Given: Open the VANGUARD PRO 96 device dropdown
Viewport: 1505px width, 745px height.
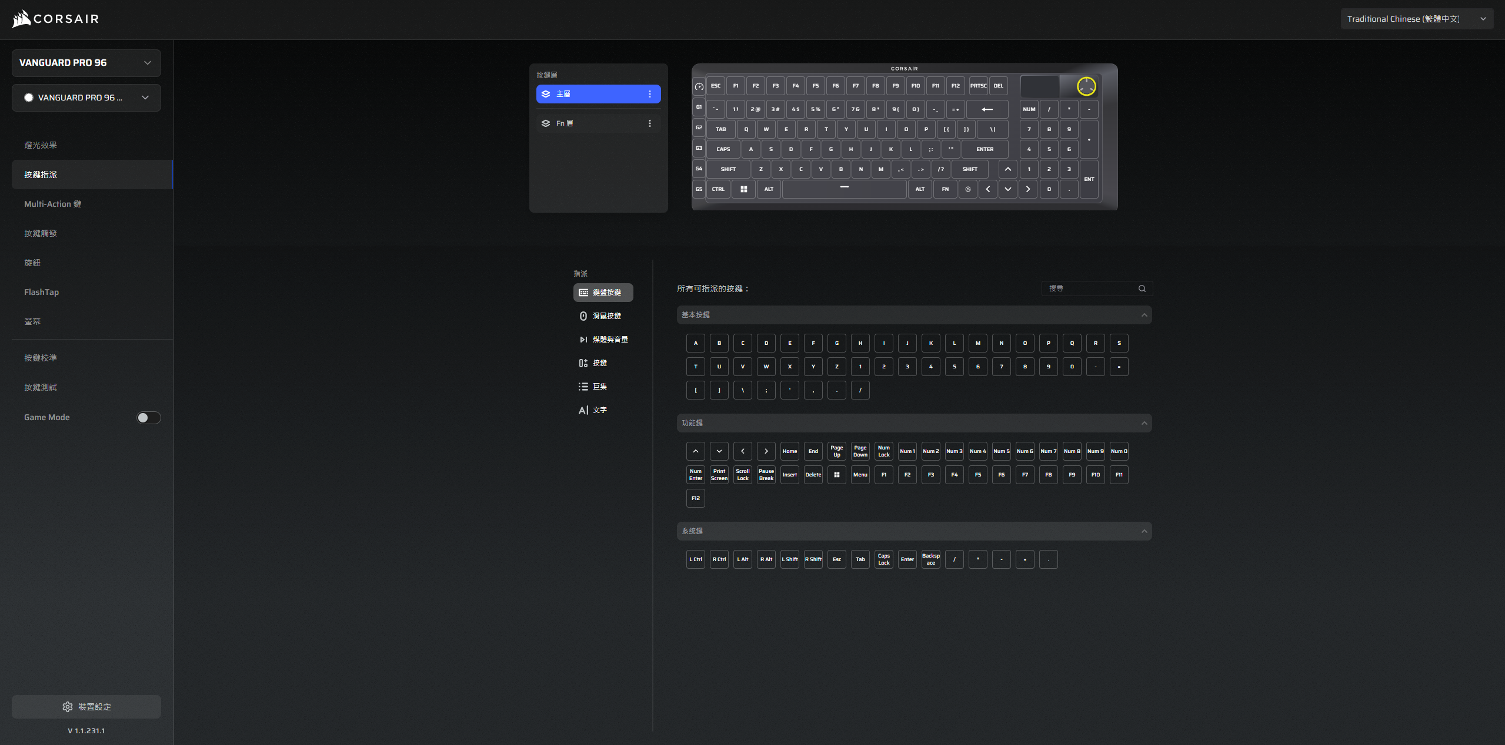Looking at the screenshot, I should click(x=86, y=63).
